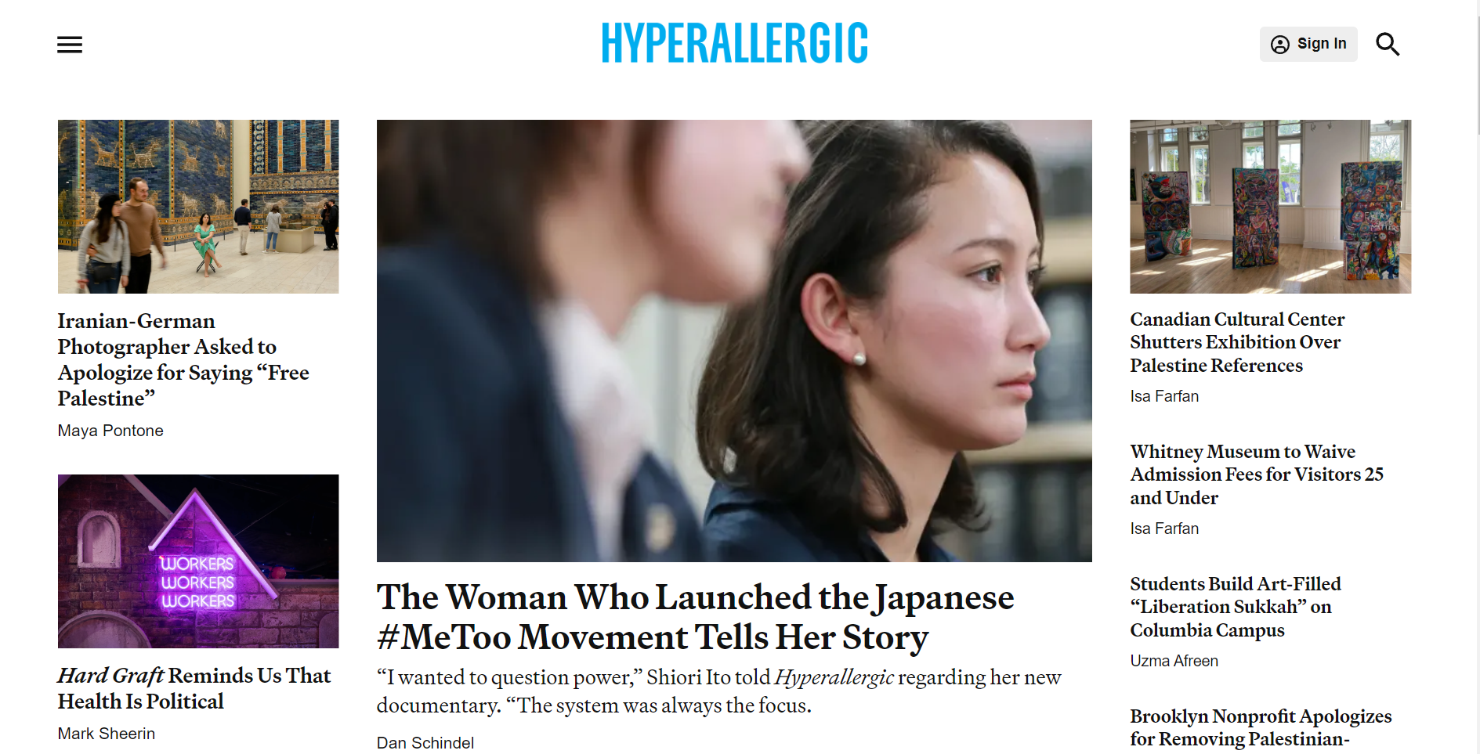Click the search magnifier icon
Image resolution: width=1480 pixels, height=754 pixels.
tap(1388, 45)
